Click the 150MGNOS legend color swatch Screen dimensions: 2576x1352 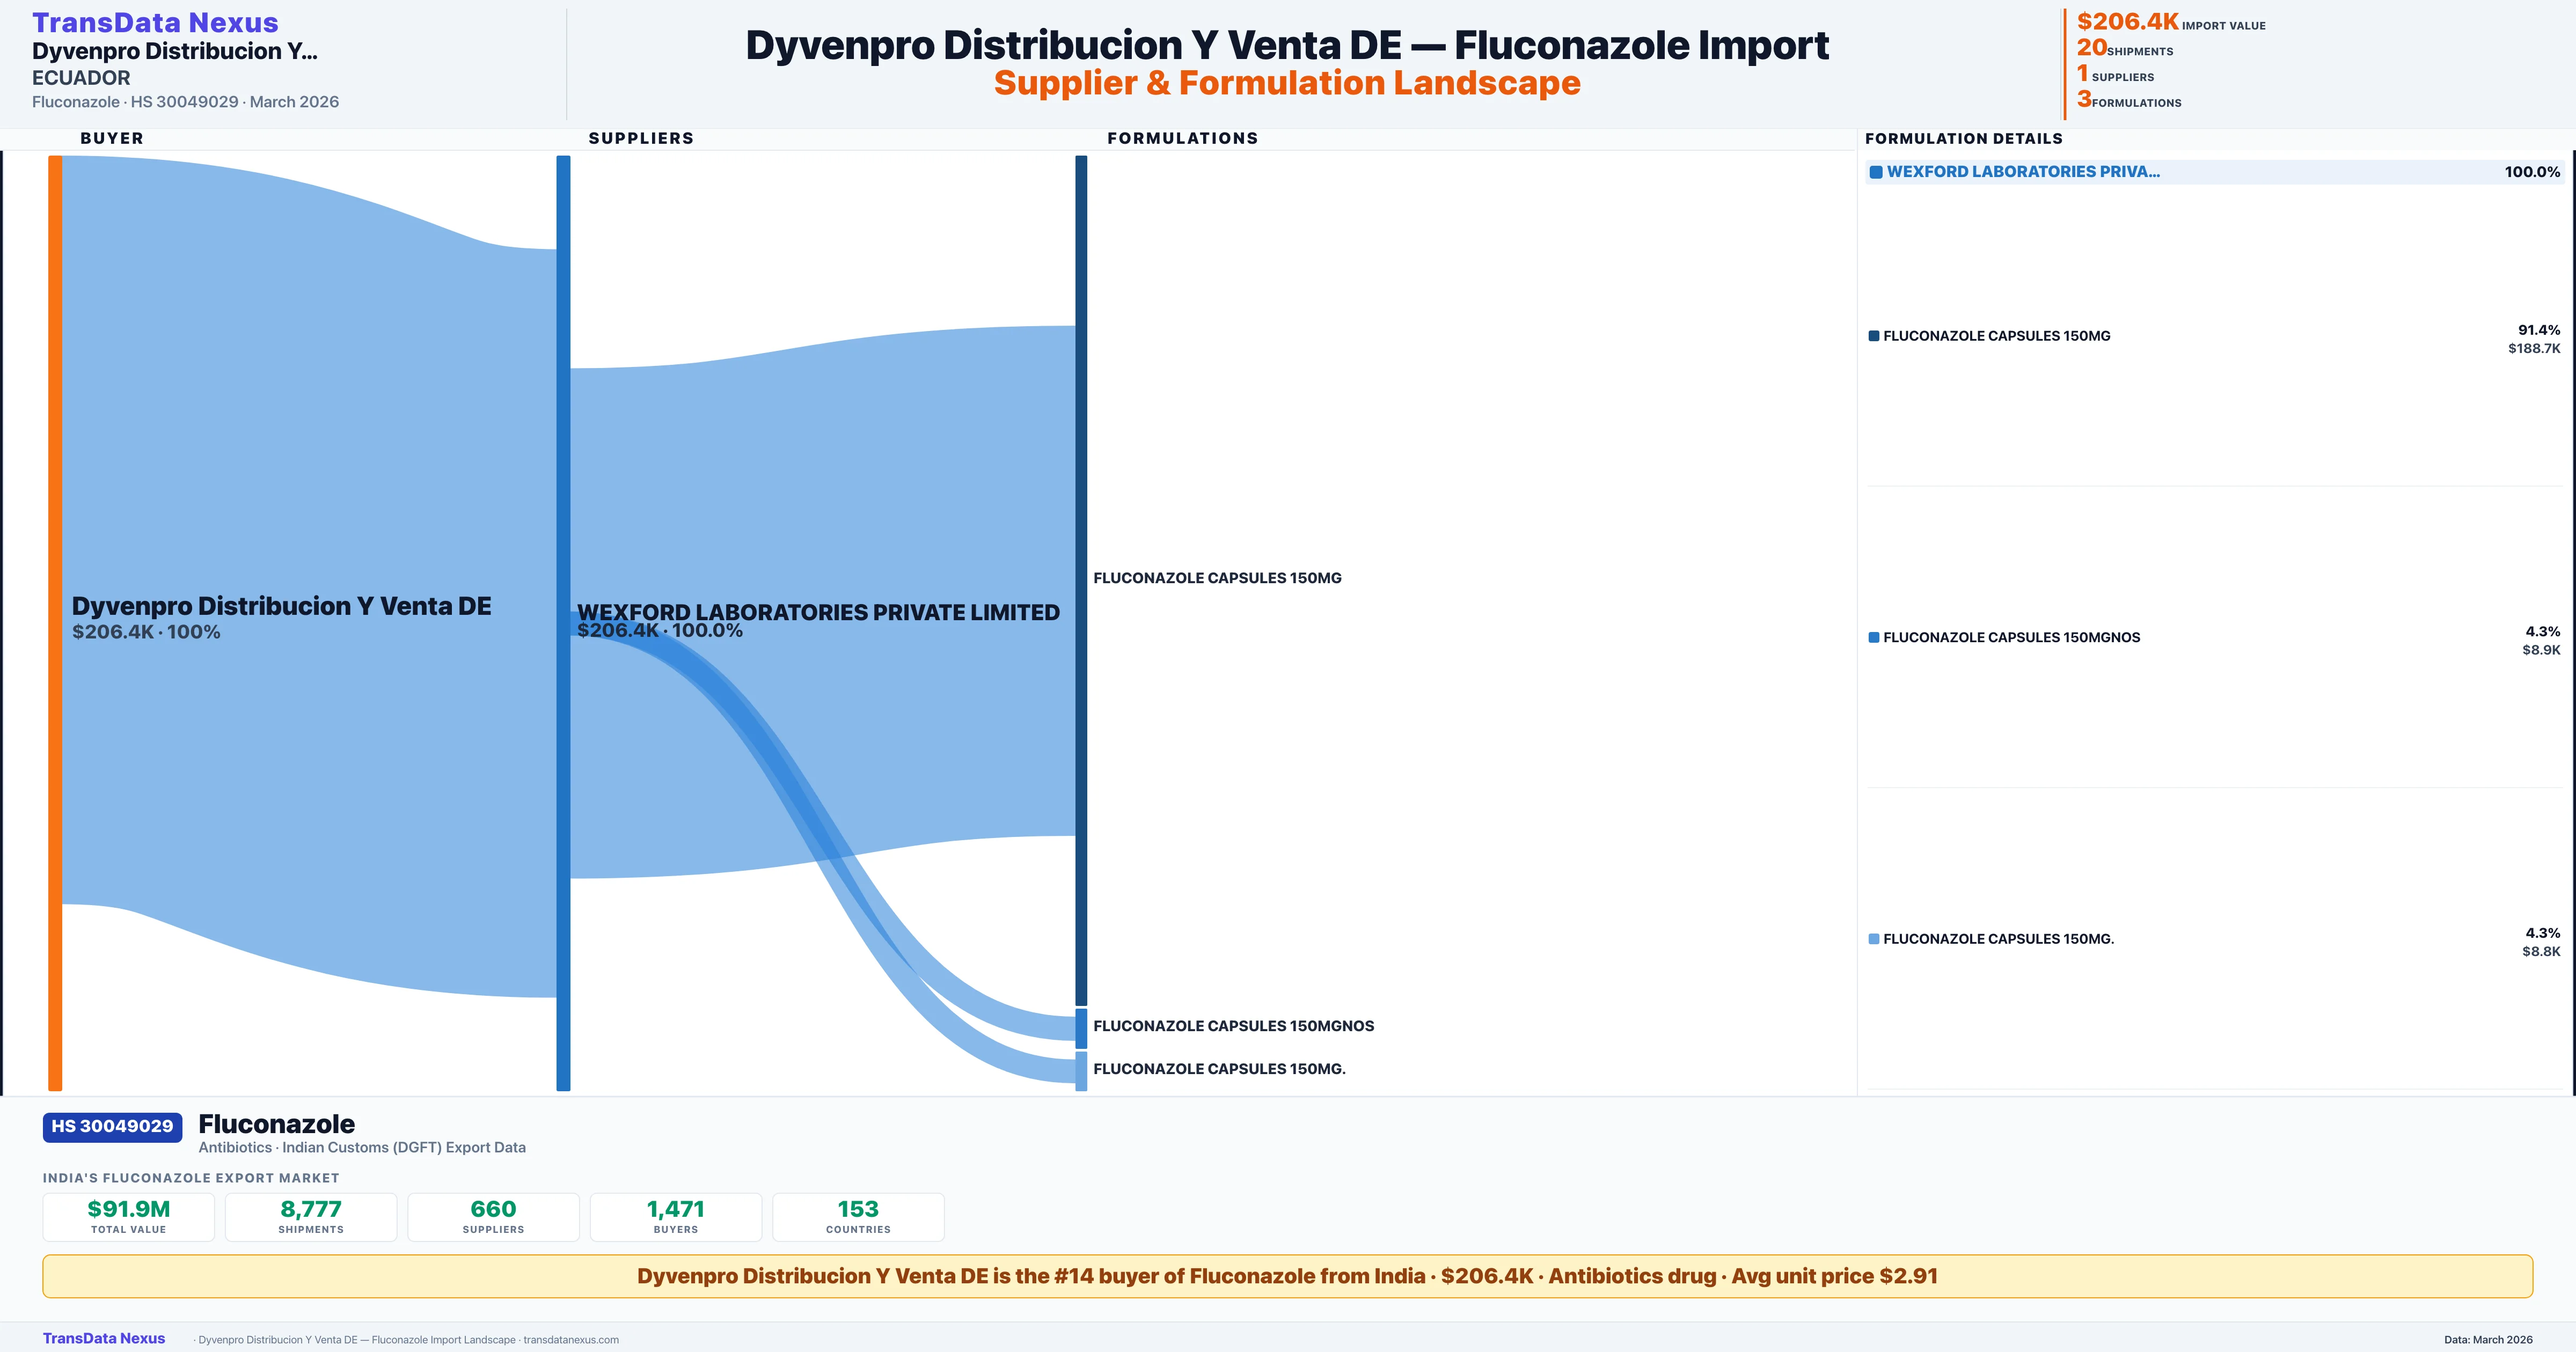(x=1874, y=638)
